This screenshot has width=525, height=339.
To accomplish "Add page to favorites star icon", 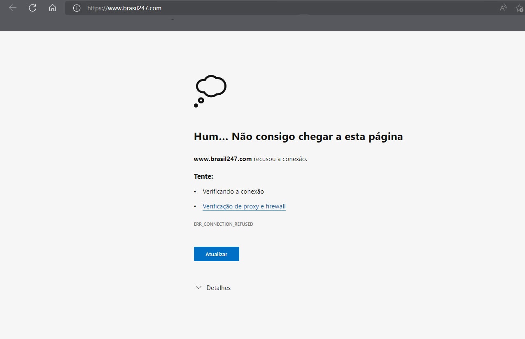I will click(x=520, y=8).
